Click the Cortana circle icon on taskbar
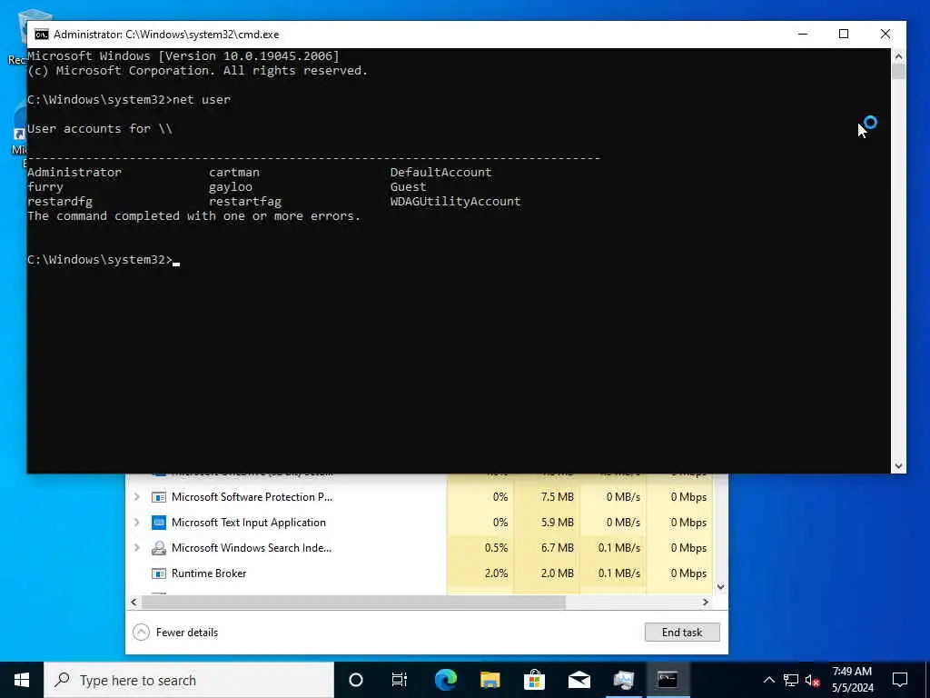This screenshot has height=698, width=930. (x=356, y=680)
